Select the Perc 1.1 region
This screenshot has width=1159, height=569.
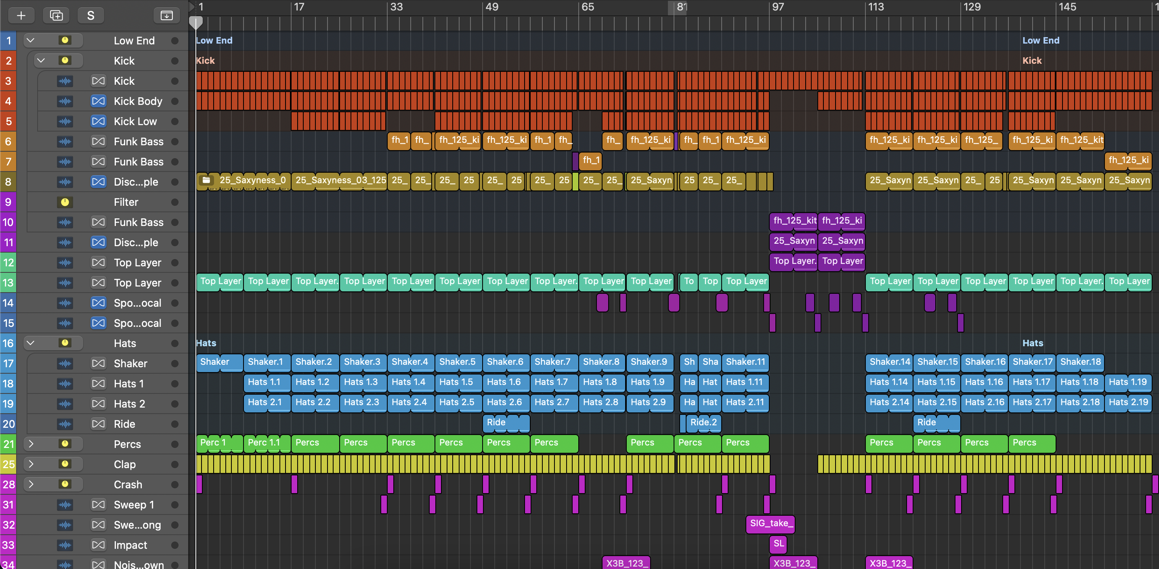(x=267, y=443)
